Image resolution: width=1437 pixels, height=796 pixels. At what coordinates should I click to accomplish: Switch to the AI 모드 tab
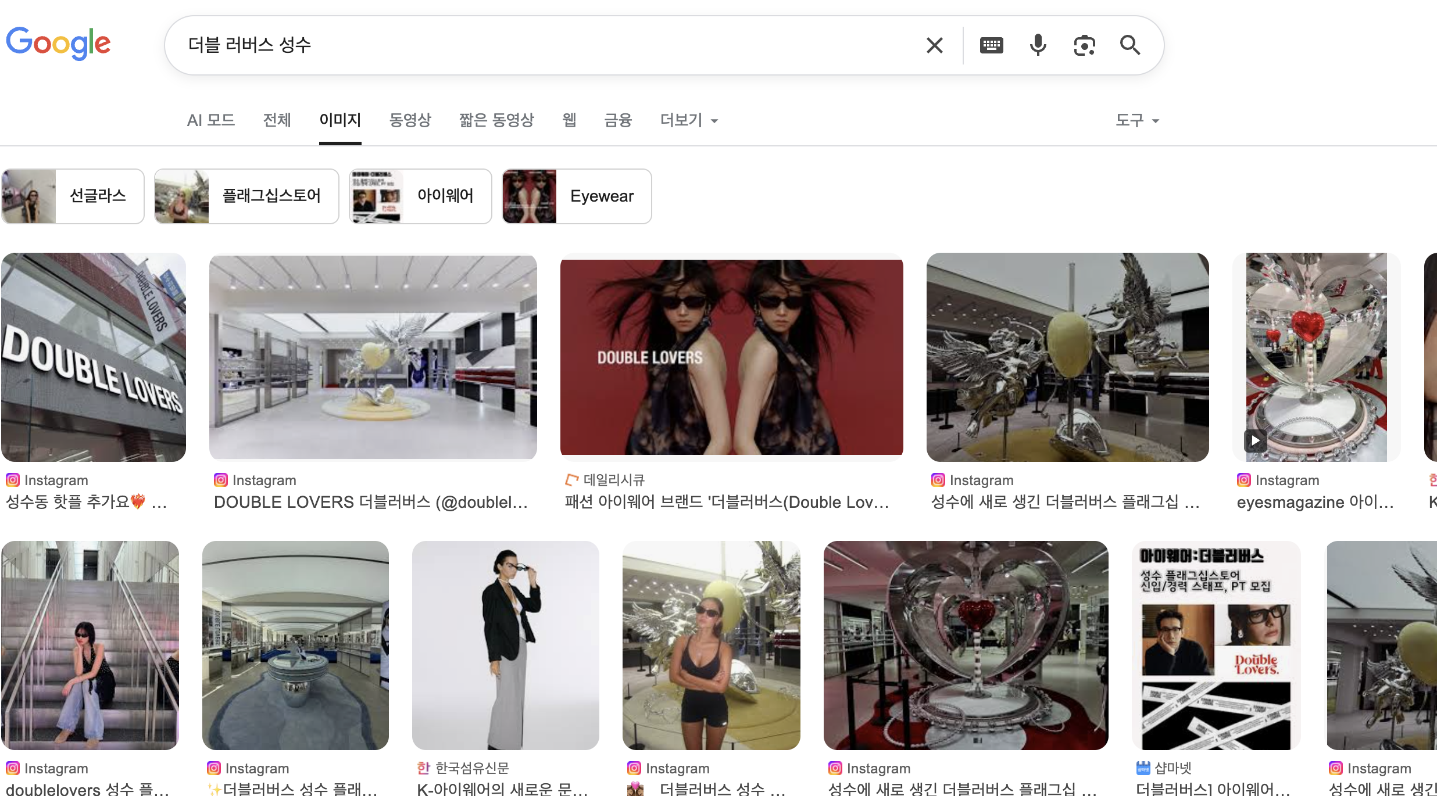point(211,120)
